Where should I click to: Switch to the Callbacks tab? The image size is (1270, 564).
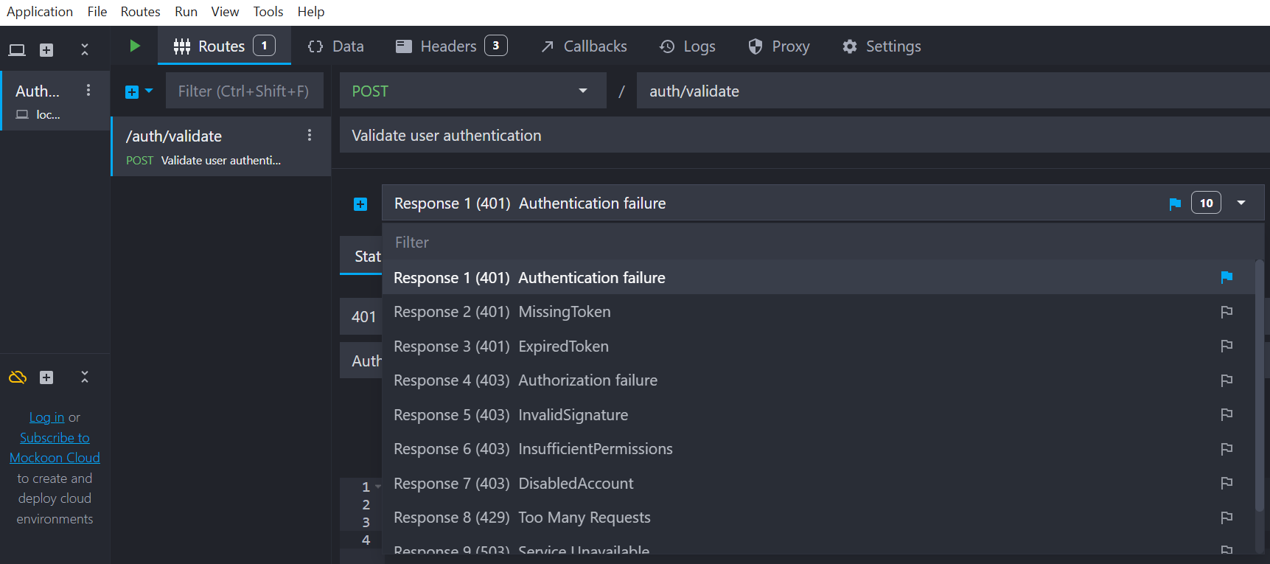coord(583,46)
